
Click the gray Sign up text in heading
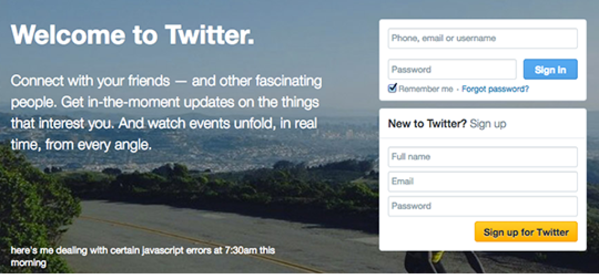click(488, 124)
